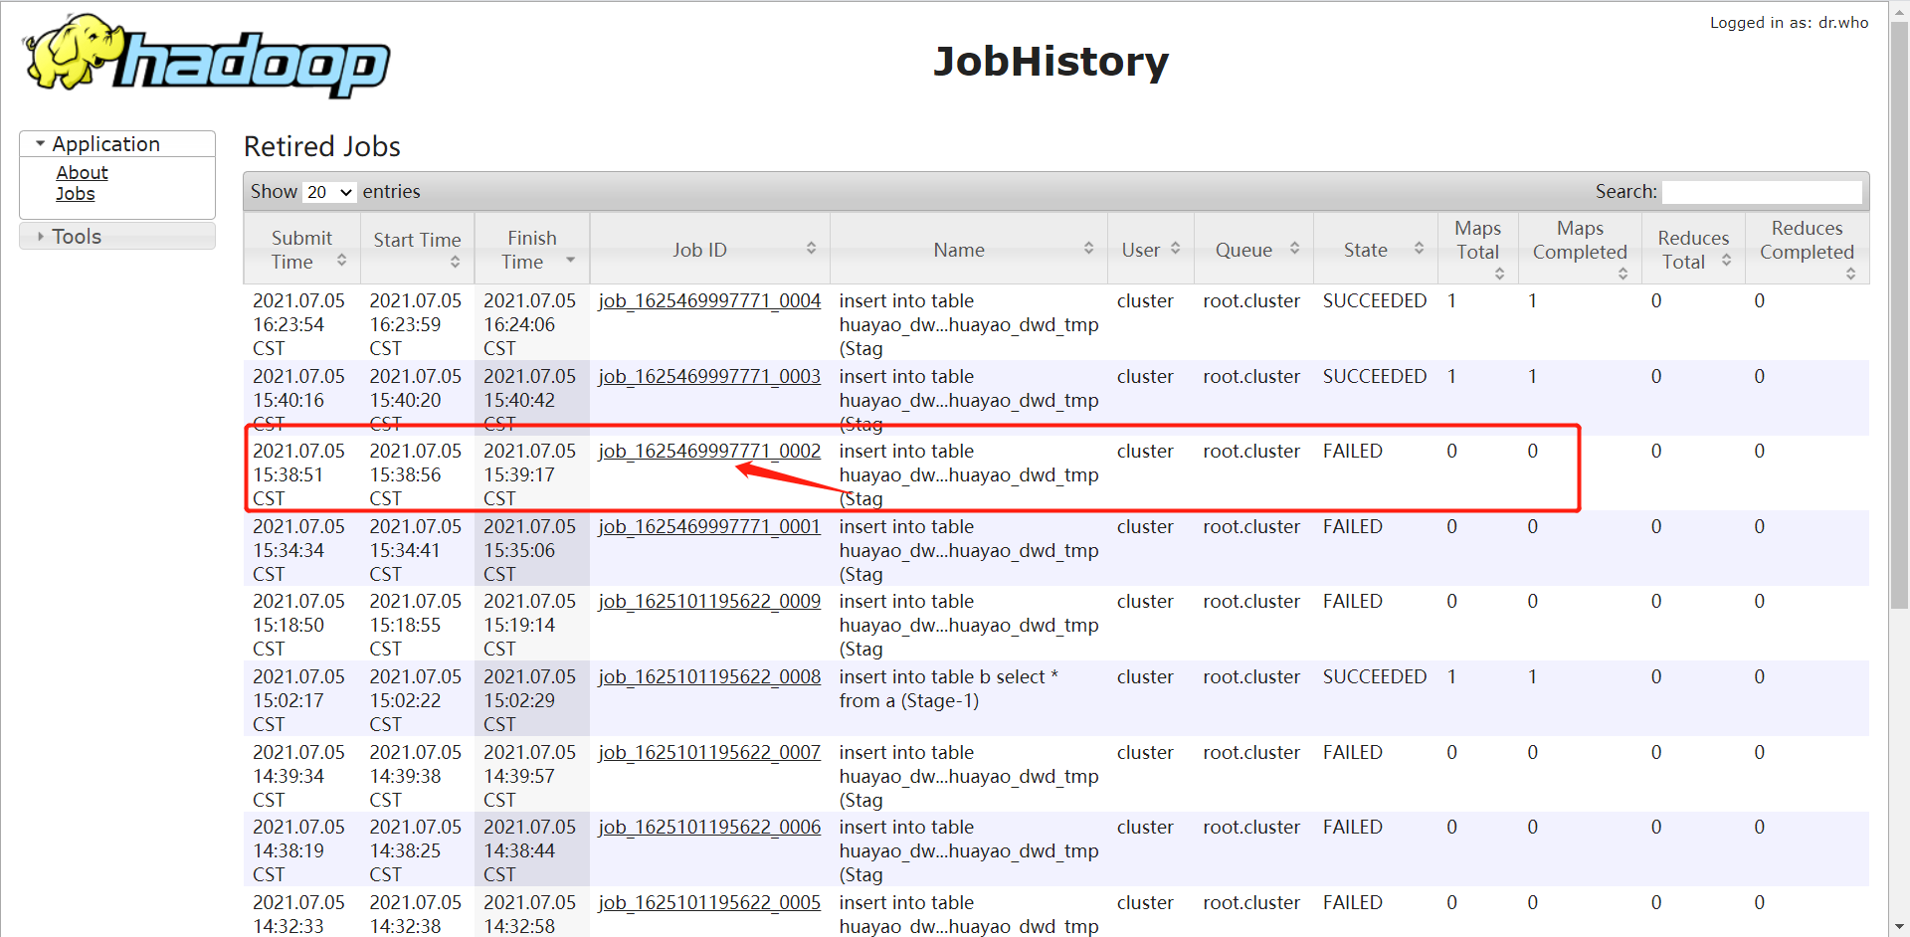Sort jobs by Queue
This screenshot has height=937, width=1910.
[x=1294, y=249]
